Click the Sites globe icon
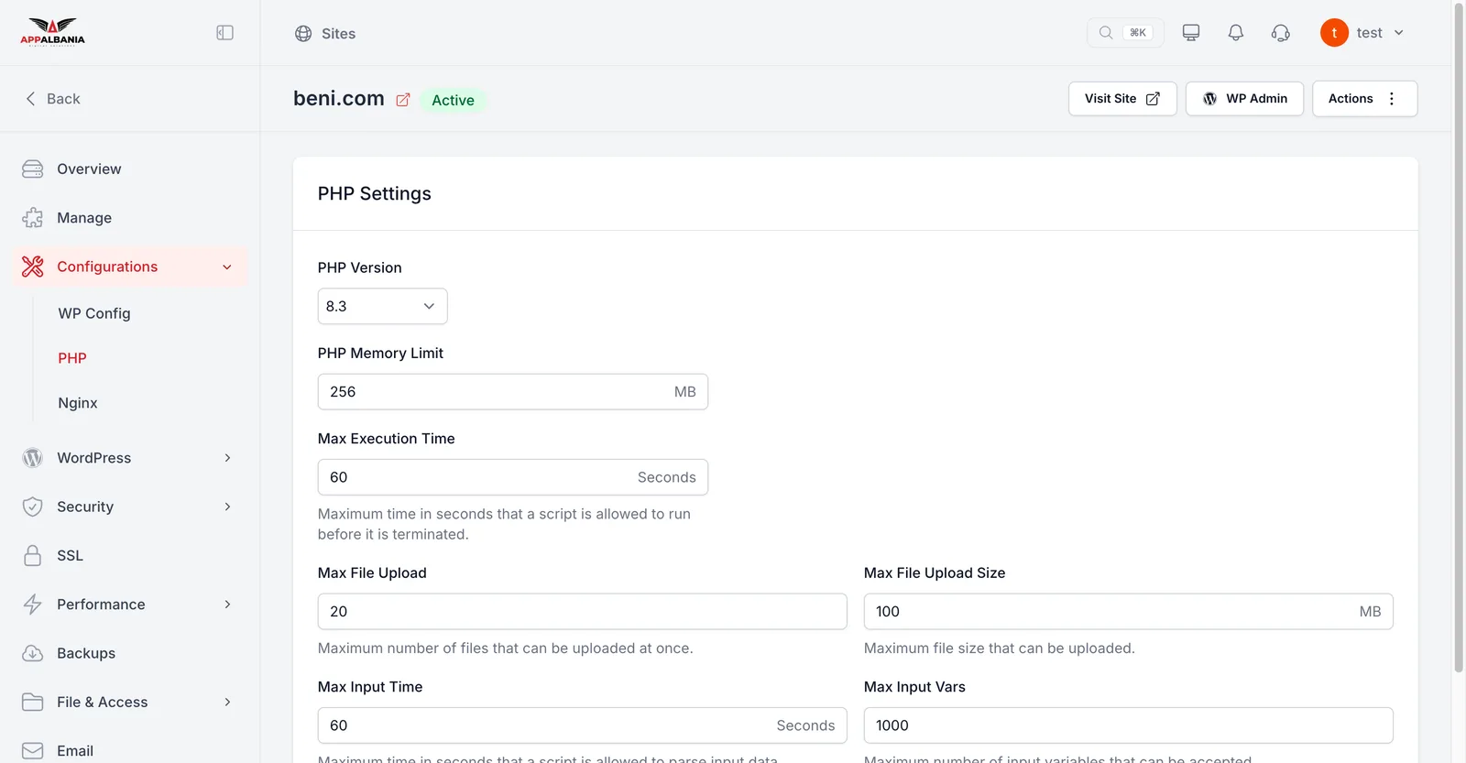This screenshot has width=1466, height=763. tap(303, 34)
